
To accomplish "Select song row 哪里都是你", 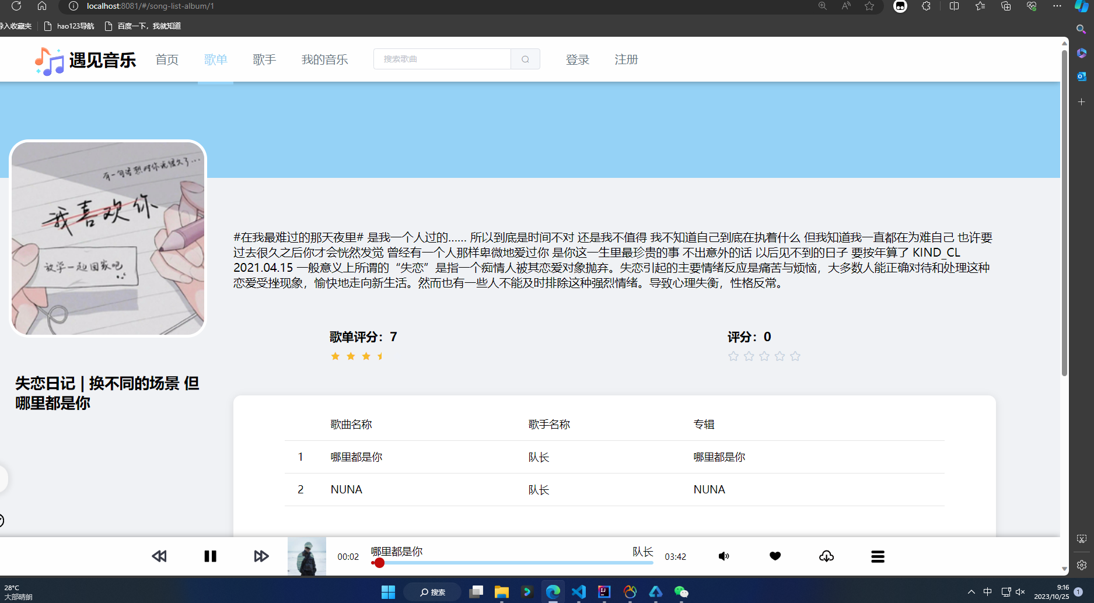I will pos(614,457).
